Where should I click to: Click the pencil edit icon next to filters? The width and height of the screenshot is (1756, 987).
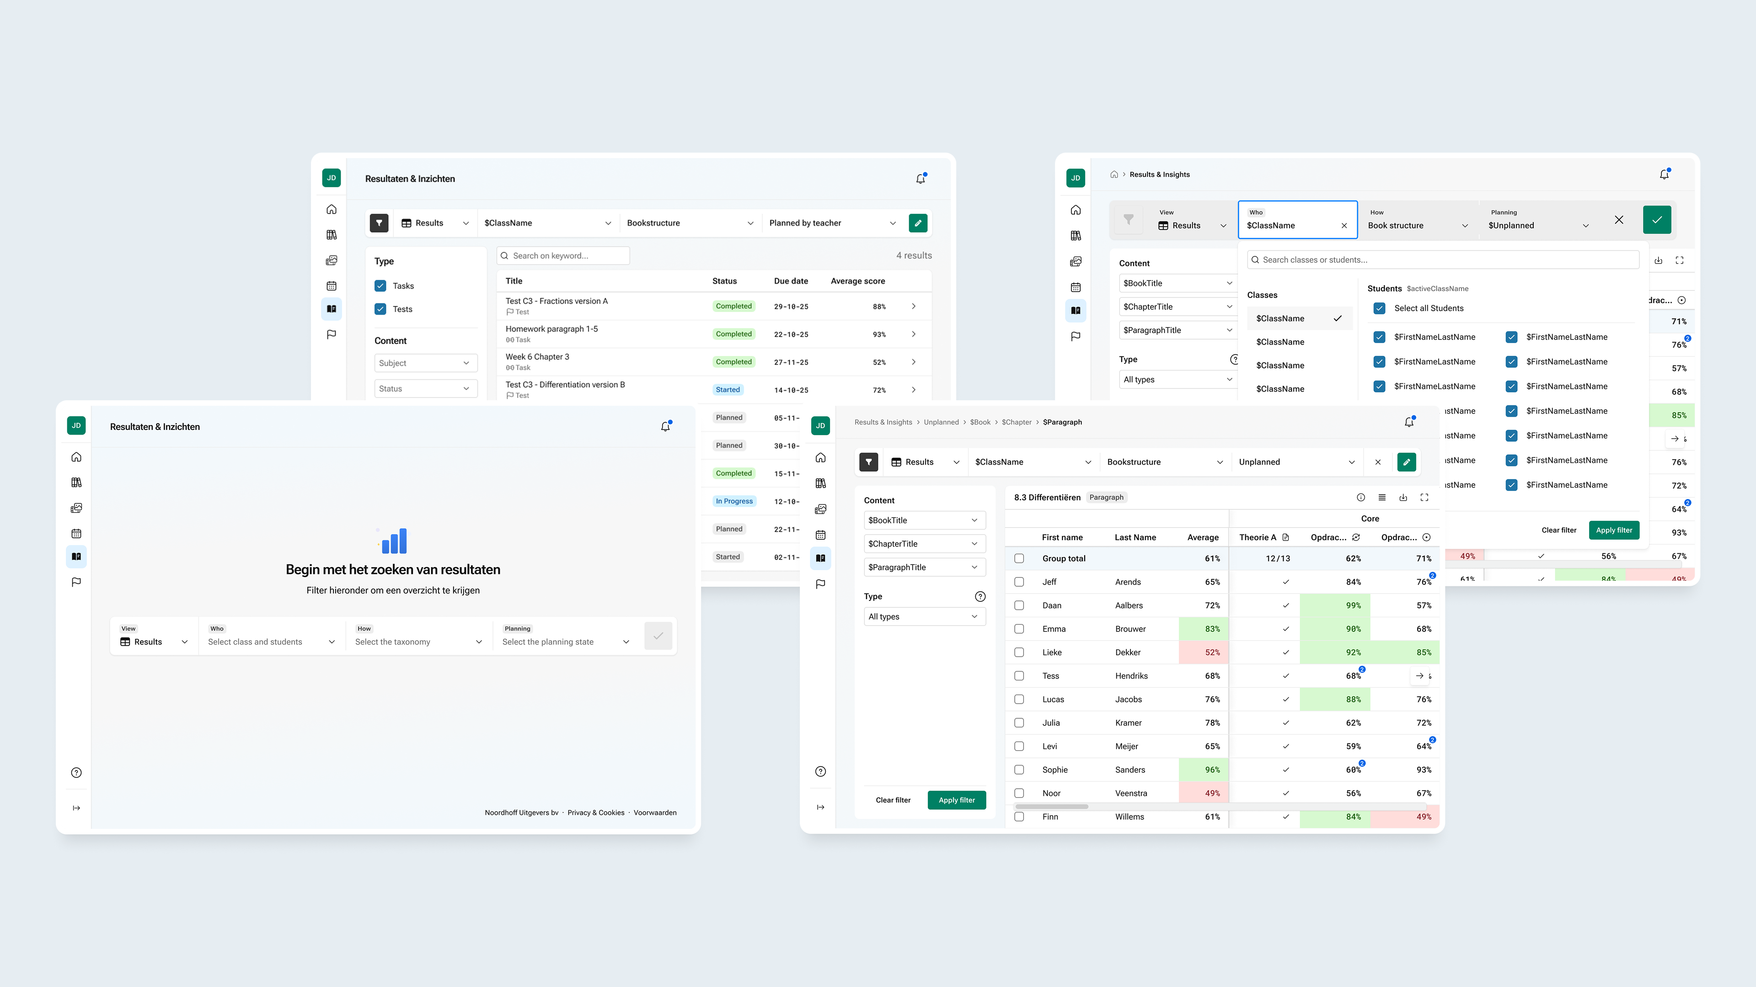pos(918,223)
